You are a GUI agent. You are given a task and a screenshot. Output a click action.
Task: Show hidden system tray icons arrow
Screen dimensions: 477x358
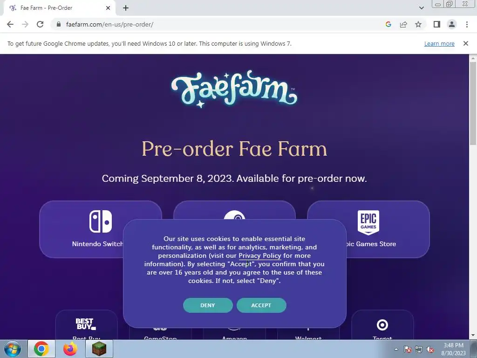pyautogui.click(x=396, y=349)
